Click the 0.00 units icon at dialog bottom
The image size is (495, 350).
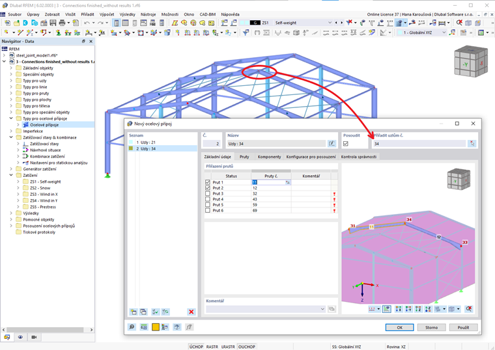144,327
